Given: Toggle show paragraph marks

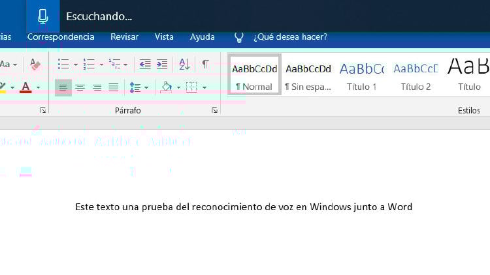Looking at the screenshot, I should [x=205, y=65].
